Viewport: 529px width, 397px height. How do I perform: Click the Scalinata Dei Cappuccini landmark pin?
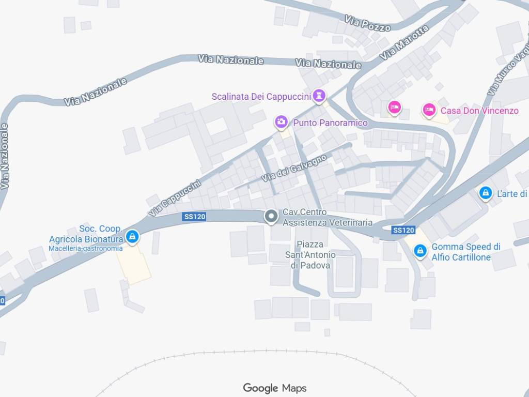click(319, 96)
